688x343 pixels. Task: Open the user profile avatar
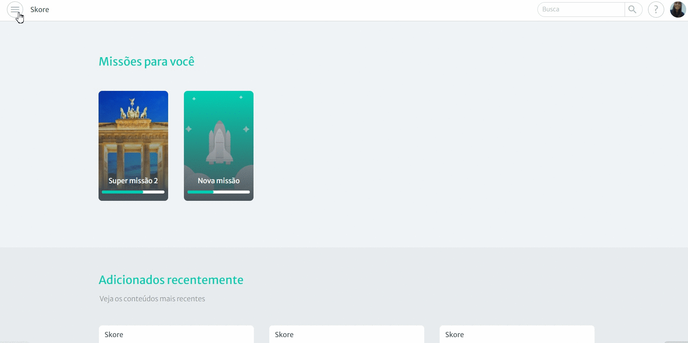click(678, 10)
